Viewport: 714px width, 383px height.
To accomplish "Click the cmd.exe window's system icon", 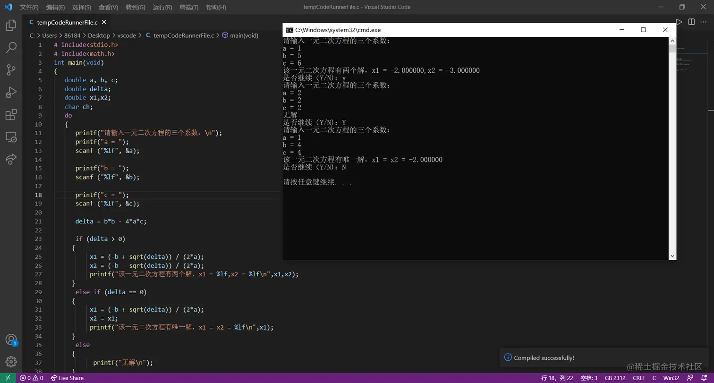I will (x=289, y=30).
